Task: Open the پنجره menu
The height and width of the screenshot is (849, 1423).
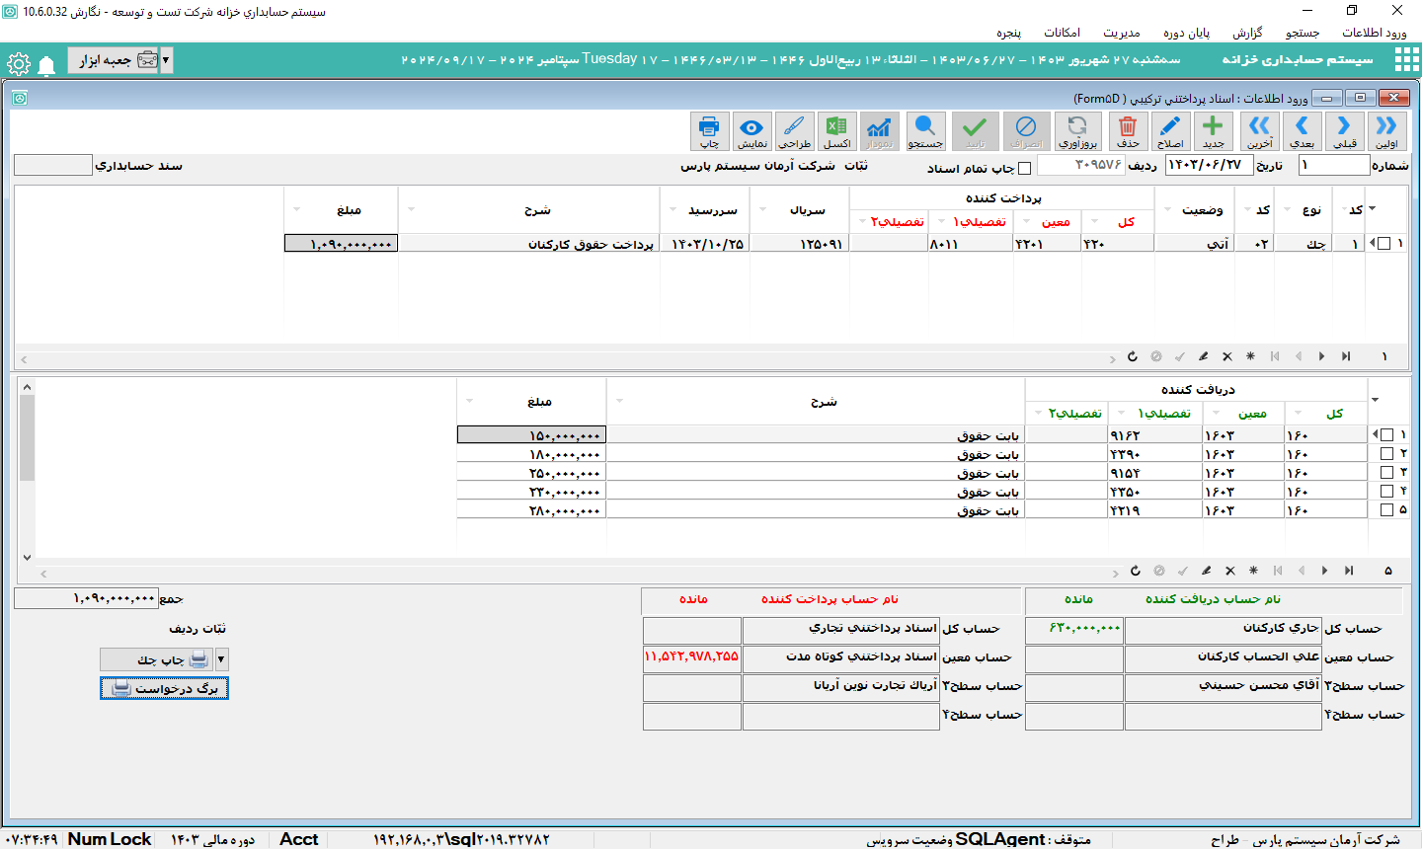Action: coord(1008,33)
